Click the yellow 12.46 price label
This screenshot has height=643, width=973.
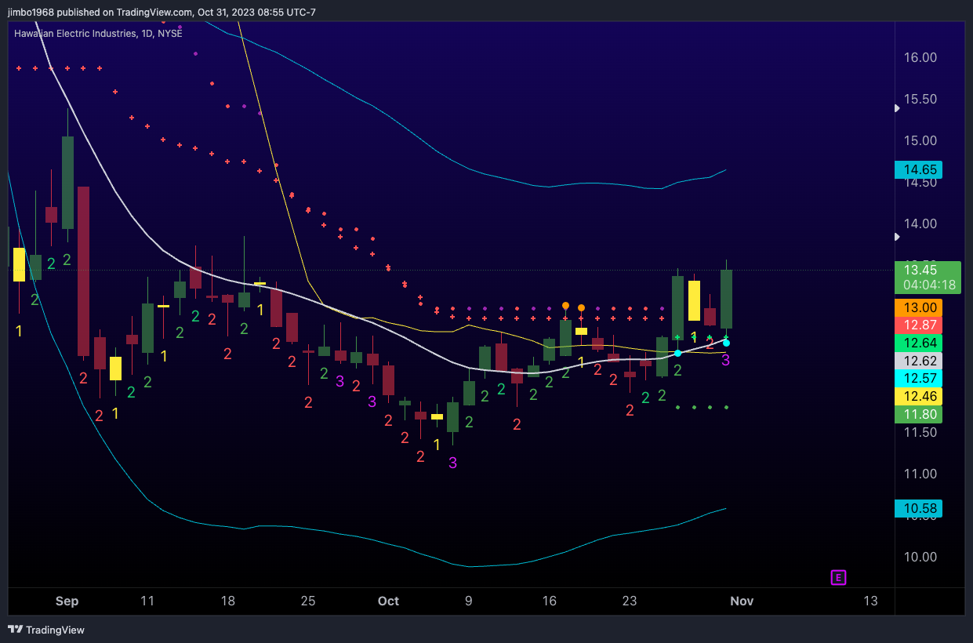coord(918,397)
